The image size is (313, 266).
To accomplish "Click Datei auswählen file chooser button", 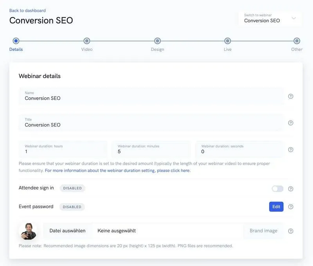I will pos(67,231).
